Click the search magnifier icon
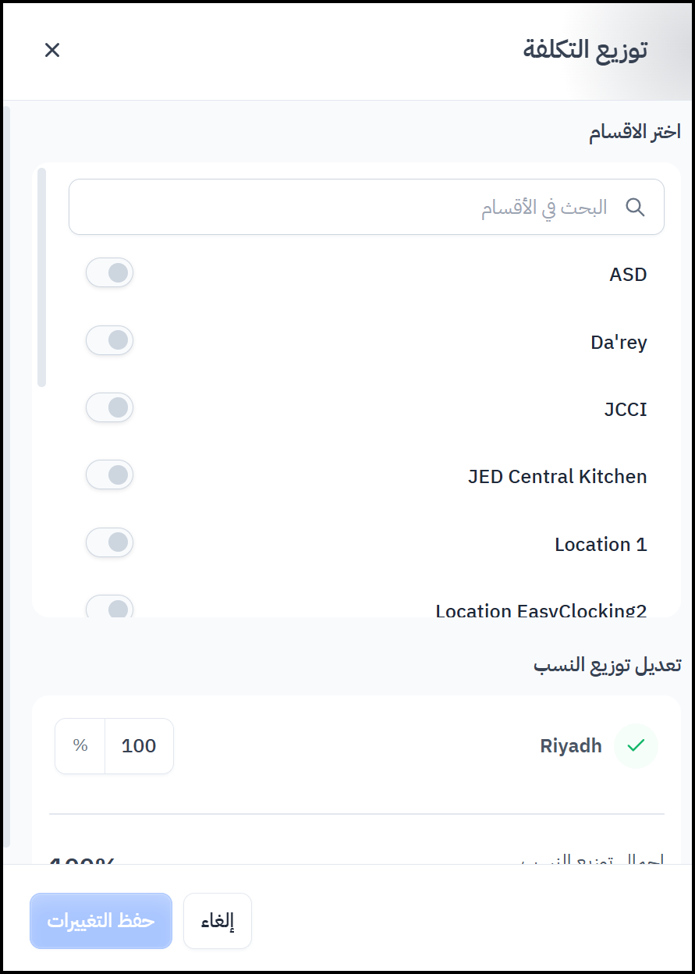The width and height of the screenshot is (695, 974). click(x=636, y=208)
